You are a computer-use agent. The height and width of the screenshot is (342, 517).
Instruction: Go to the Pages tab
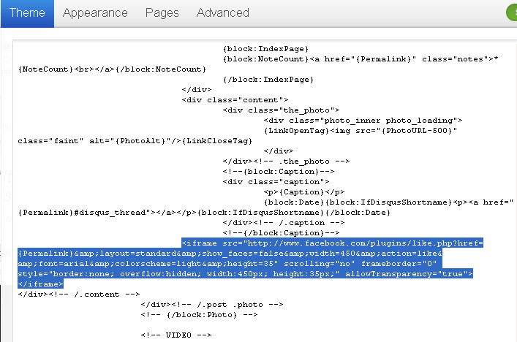[x=162, y=13]
